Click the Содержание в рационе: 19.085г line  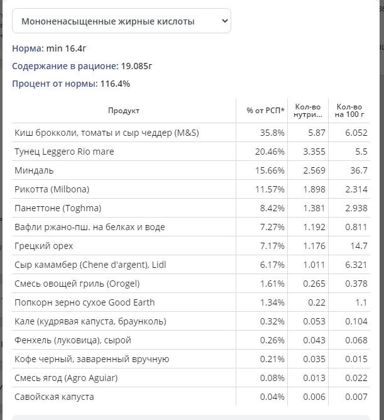[82, 66]
